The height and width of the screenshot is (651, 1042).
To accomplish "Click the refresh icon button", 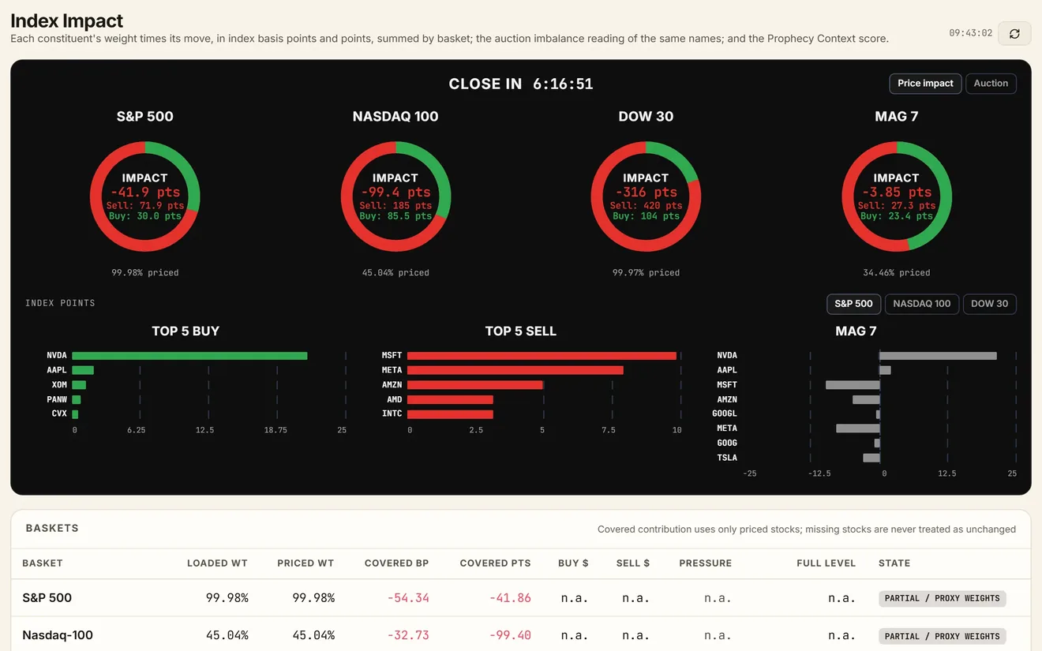I will tap(1014, 33).
